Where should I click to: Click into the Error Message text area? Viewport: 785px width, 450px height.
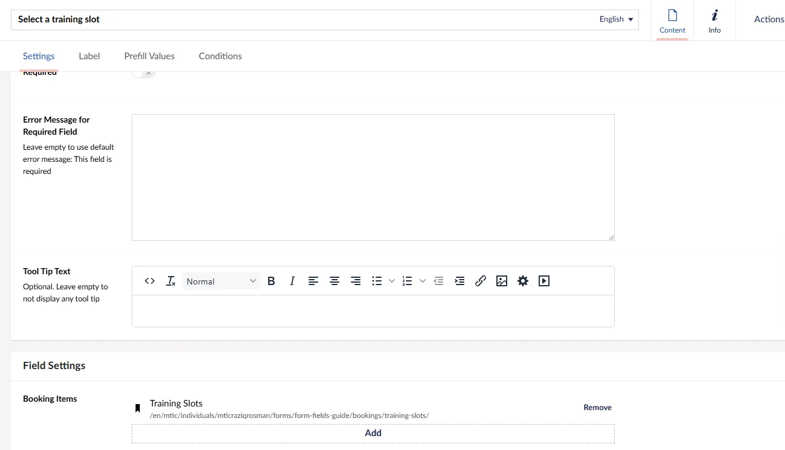click(x=373, y=178)
